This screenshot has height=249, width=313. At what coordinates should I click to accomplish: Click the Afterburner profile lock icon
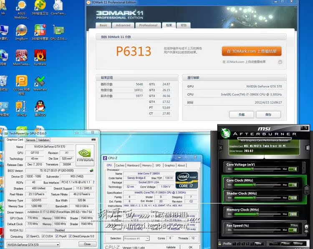[x=220, y=243]
